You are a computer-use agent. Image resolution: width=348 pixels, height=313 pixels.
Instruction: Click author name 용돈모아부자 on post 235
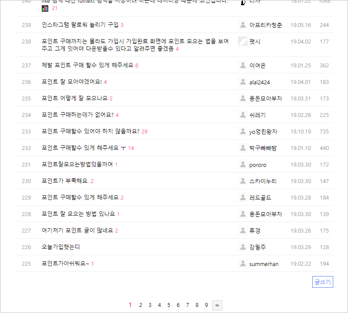pyautogui.click(x=265, y=98)
